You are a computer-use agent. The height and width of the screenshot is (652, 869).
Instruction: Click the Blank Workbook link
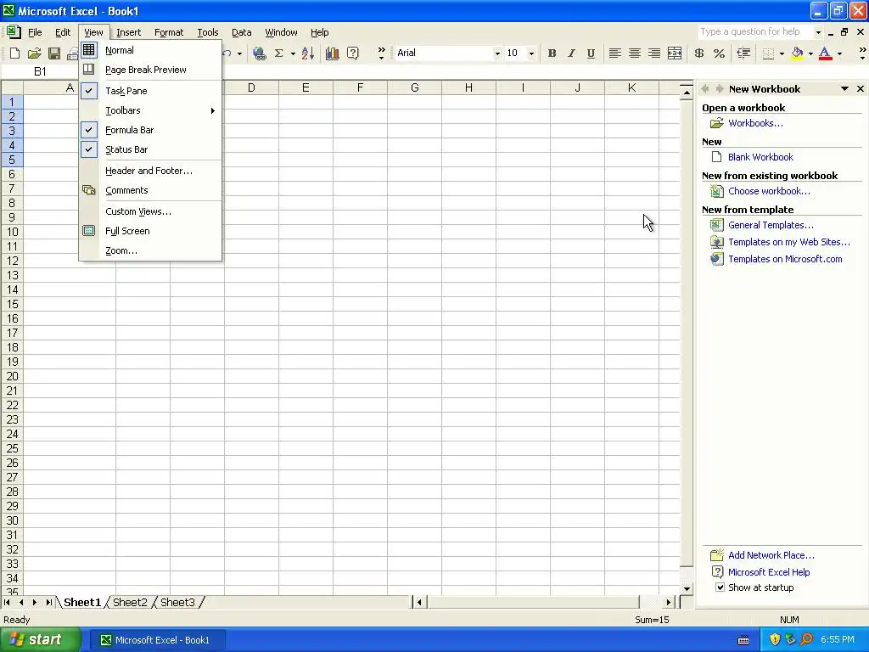[760, 157]
